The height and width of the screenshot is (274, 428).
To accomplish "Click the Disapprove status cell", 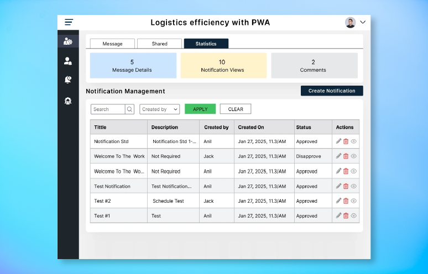I will tap(314, 156).
